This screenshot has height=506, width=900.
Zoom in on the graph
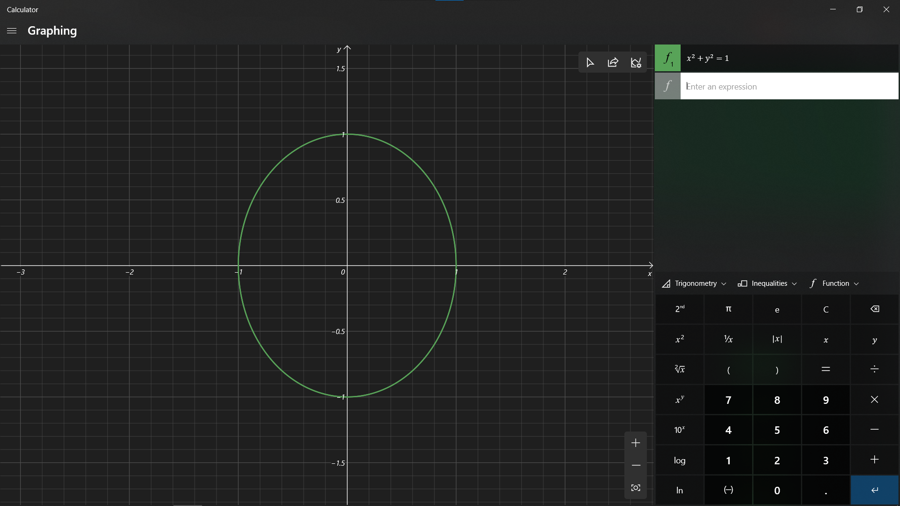(x=636, y=443)
